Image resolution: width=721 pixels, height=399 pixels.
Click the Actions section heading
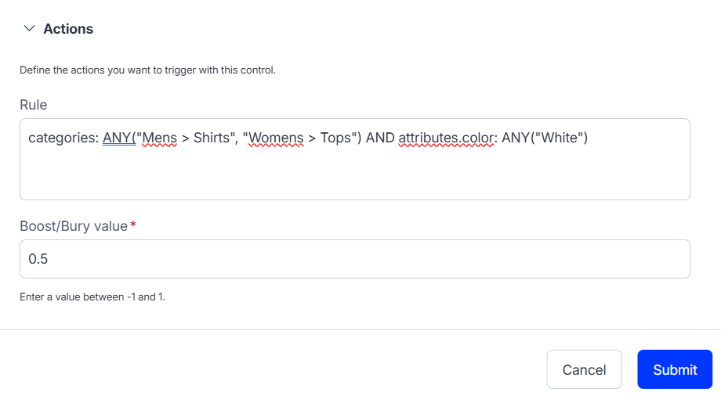tap(68, 29)
